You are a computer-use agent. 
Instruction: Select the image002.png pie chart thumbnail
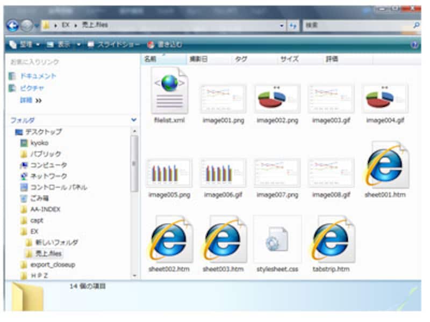(277, 99)
